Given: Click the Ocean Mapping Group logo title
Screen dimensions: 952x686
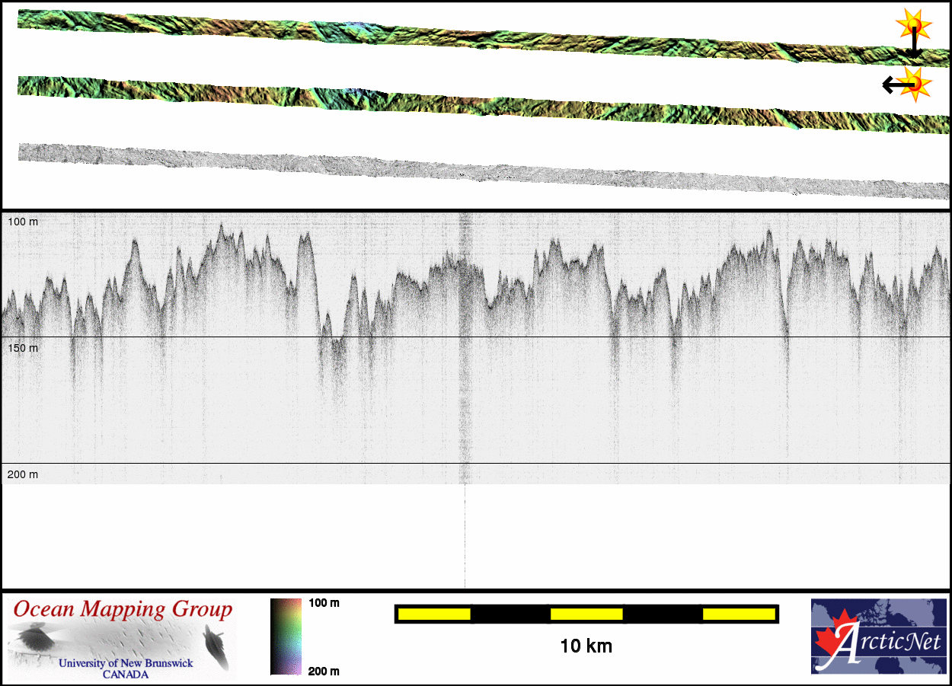Looking at the screenshot, I should 123,610.
